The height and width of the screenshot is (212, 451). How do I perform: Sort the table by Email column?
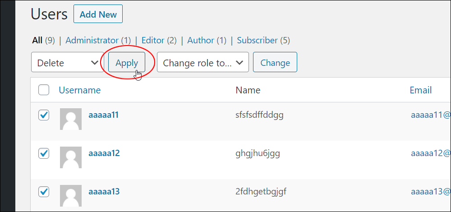(421, 90)
